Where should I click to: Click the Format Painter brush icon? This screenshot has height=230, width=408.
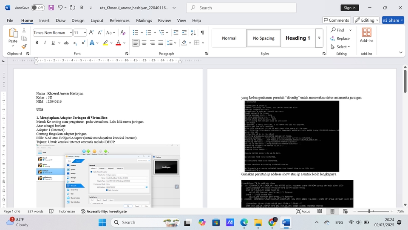(24, 46)
